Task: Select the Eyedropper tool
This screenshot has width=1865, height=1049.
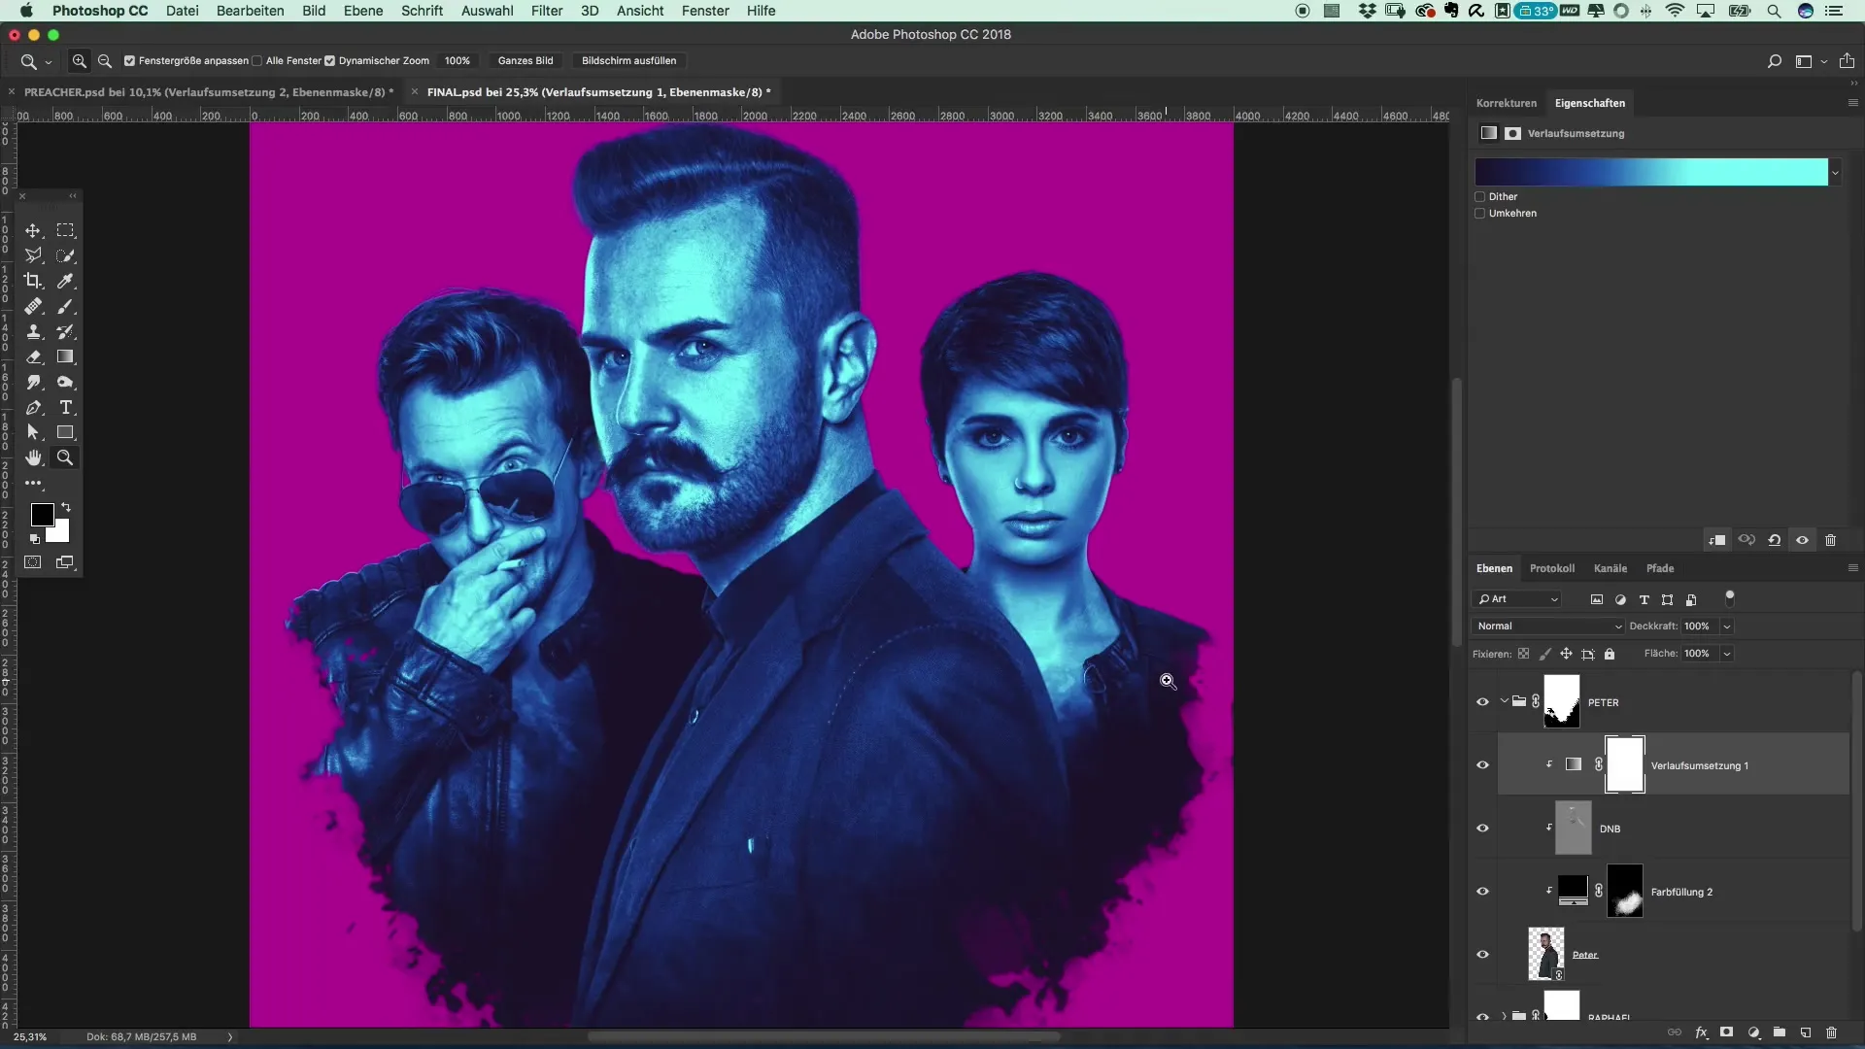Action: click(x=65, y=281)
